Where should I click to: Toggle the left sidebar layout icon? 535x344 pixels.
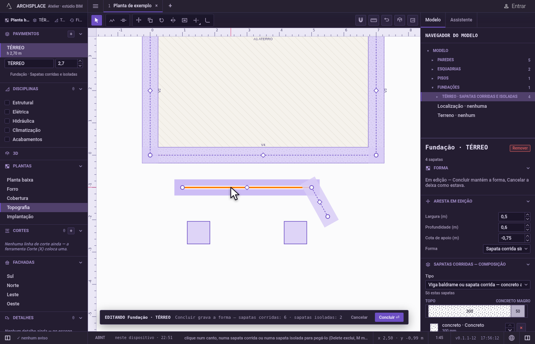coord(7,338)
